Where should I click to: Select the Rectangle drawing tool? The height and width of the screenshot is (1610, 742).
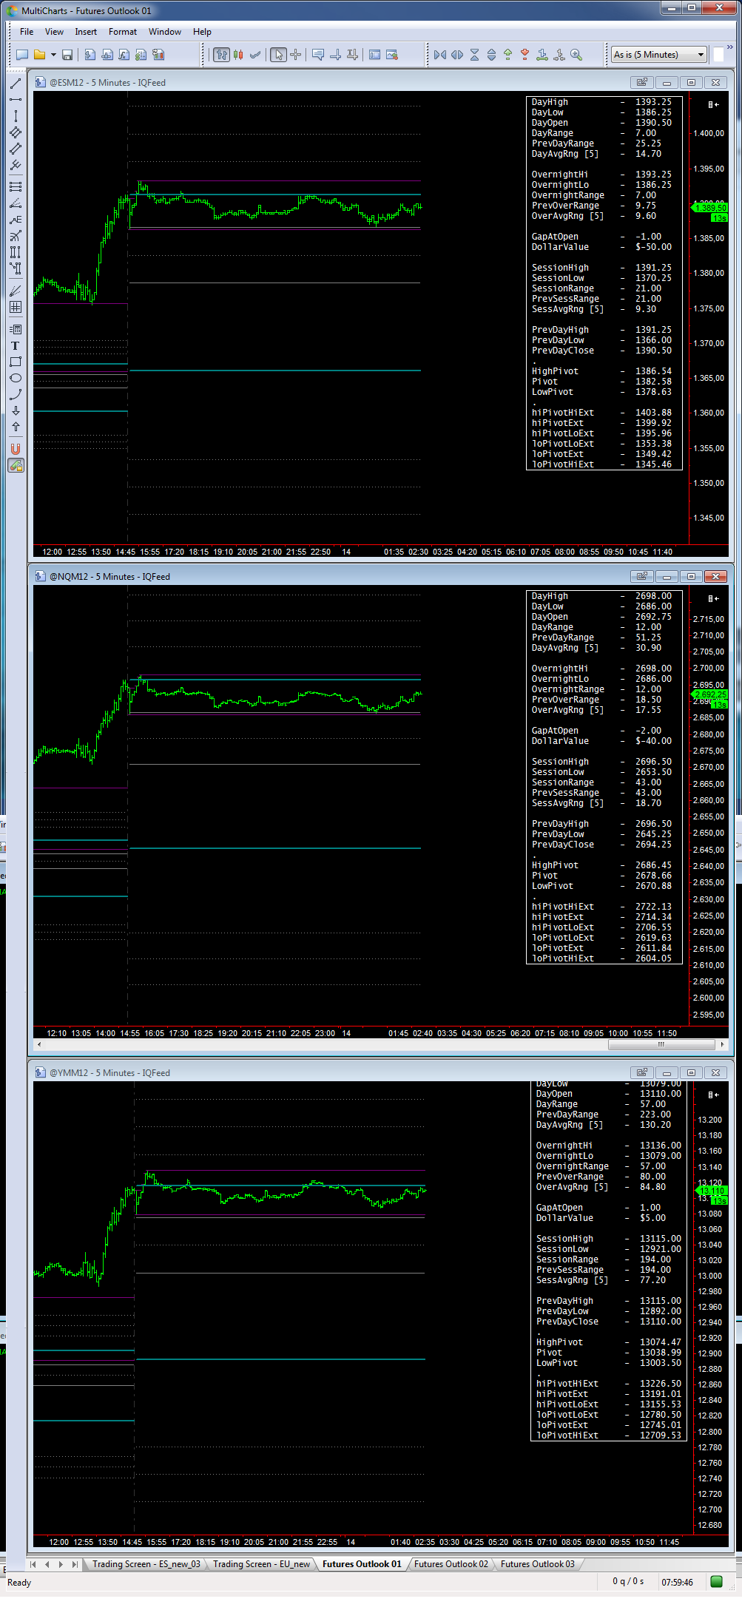coord(16,362)
